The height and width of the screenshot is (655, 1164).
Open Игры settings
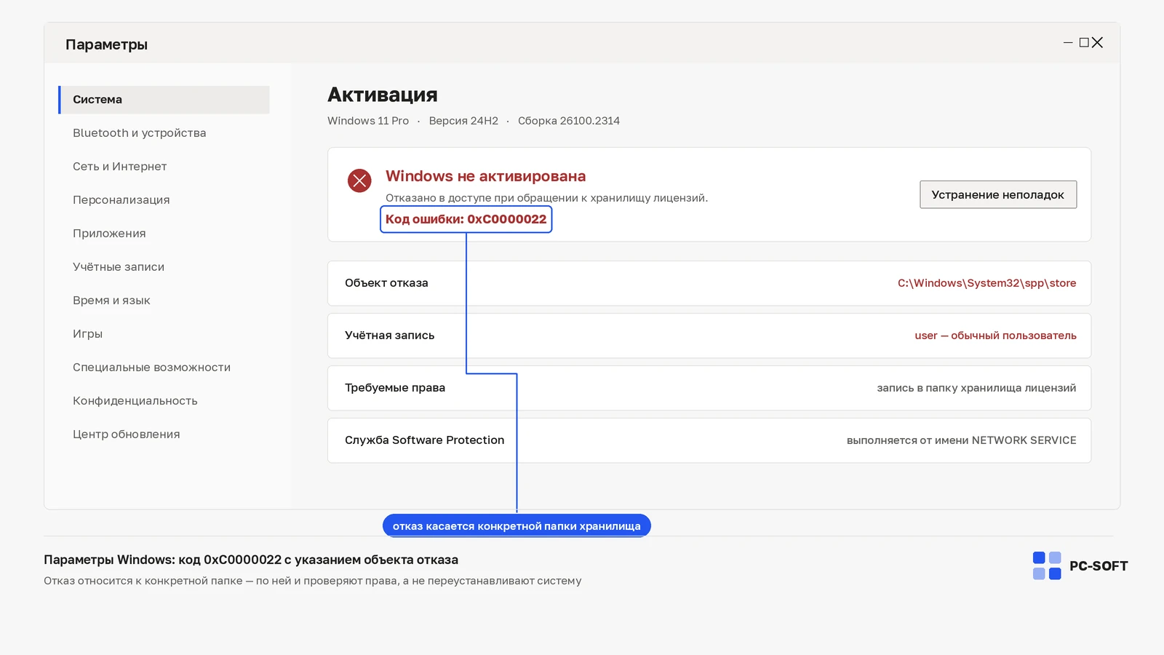pos(87,334)
